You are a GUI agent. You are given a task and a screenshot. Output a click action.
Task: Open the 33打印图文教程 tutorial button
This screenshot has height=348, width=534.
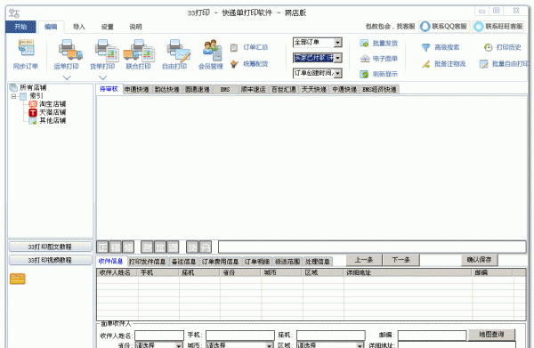click(x=50, y=247)
